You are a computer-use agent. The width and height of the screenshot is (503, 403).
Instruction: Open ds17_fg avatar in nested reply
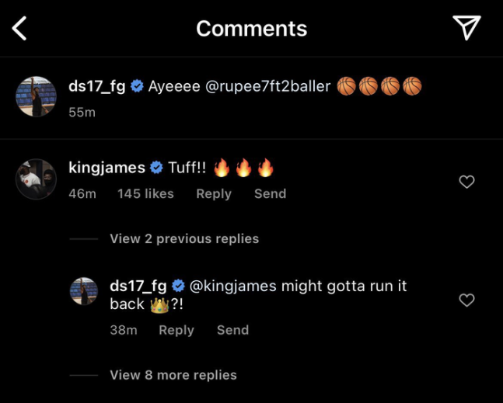click(84, 292)
